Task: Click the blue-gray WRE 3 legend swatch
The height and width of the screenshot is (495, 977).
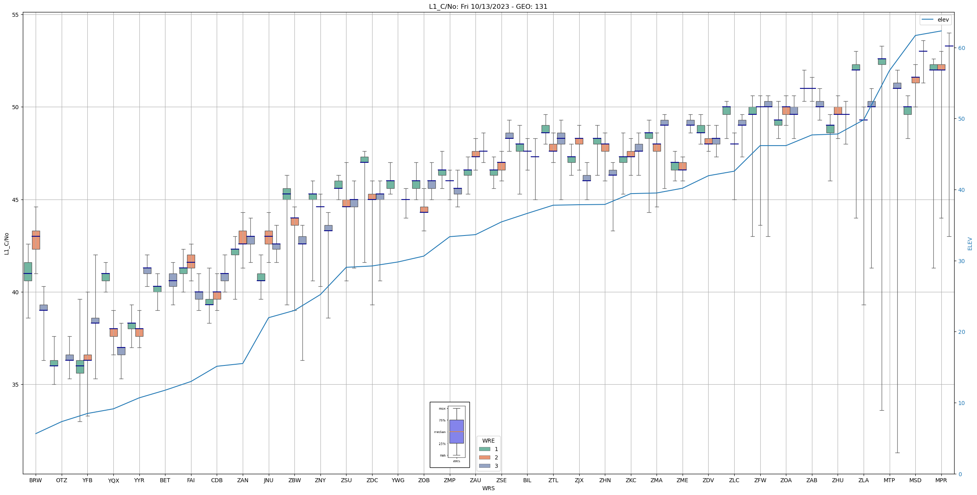Action: tap(484, 466)
